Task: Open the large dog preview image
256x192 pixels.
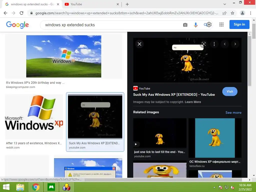Action: (187, 60)
